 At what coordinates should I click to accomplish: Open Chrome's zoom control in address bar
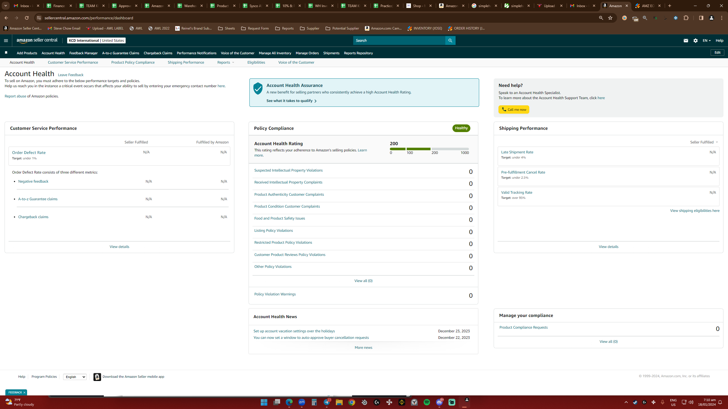pyautogui.click(x=601, y=18)
